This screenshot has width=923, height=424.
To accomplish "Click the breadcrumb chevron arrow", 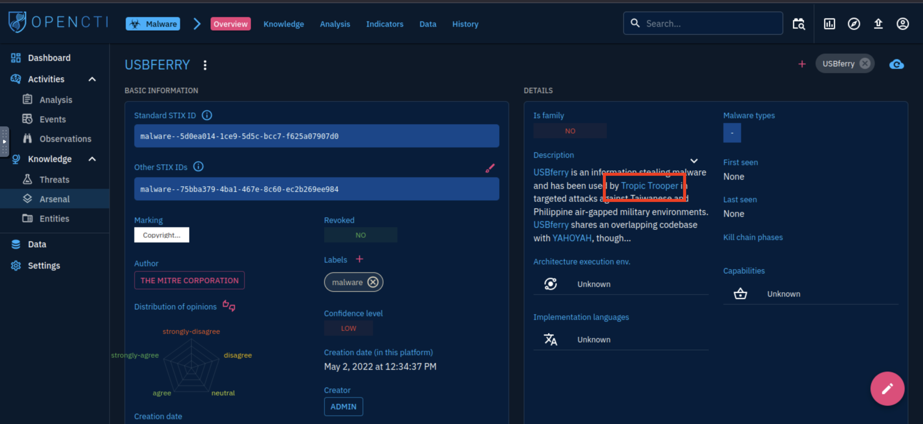I will point(196,24).
